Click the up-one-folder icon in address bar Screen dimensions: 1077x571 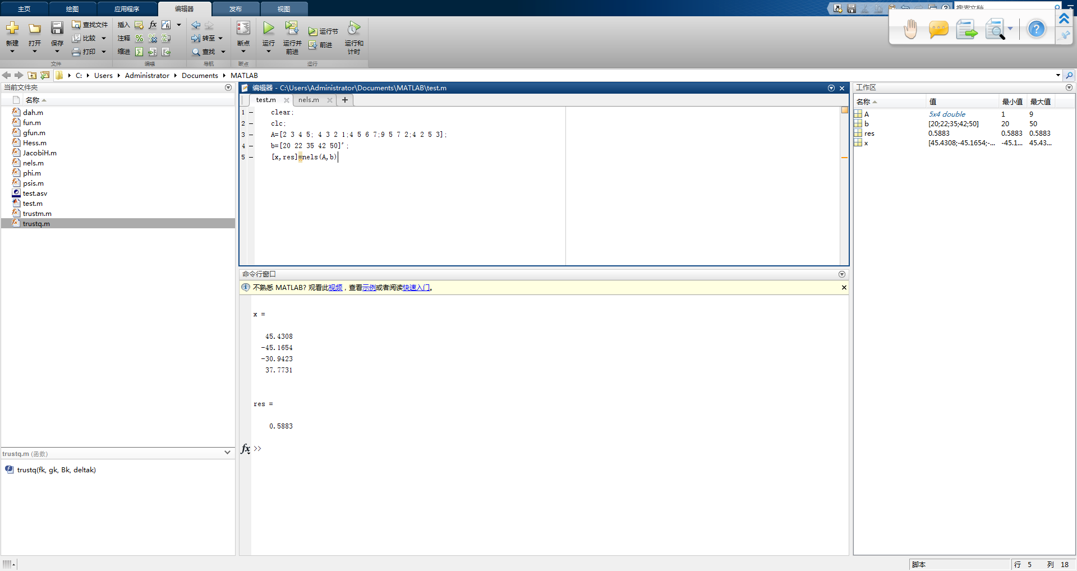pos(32,75)
